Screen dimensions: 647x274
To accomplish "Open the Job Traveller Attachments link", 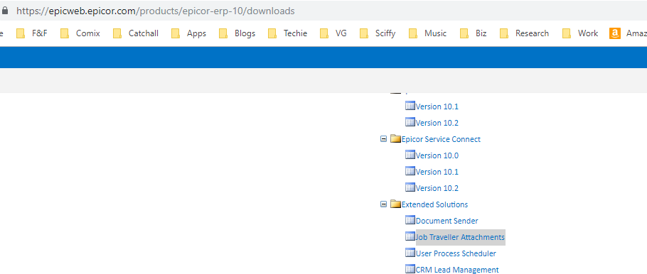I will pos(460,237).
